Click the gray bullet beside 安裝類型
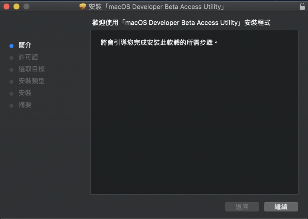The height and width of the screenshot is (219, 308). (x=11, y=82)
